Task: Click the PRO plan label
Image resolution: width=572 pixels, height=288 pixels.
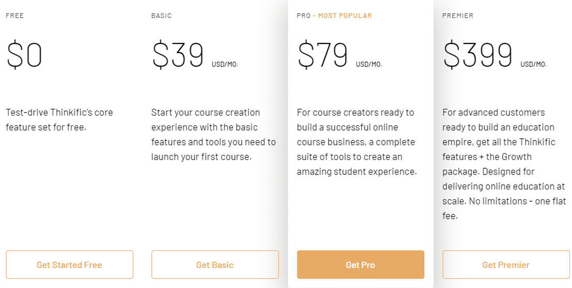Action: [304, 15]
